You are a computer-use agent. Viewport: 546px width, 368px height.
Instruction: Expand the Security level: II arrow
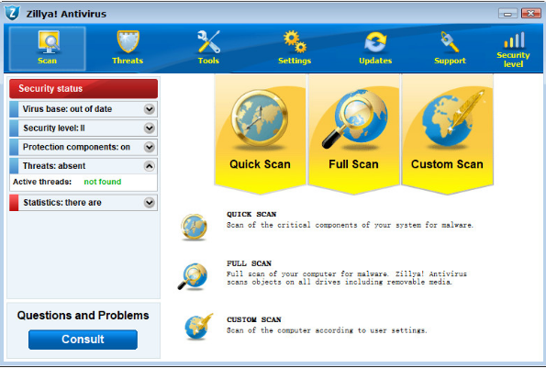click(149, 128)
